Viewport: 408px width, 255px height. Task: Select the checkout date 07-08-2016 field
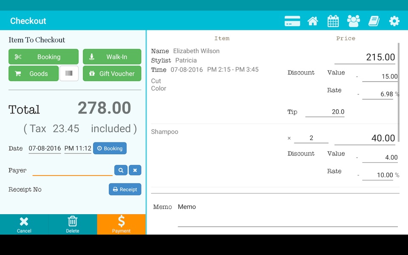tap(45, 149)
